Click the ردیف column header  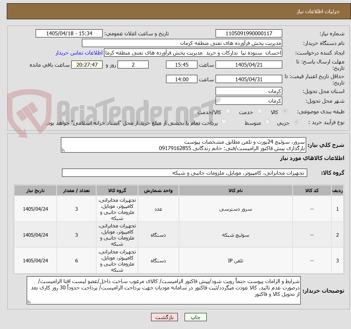tap(337, 190)
